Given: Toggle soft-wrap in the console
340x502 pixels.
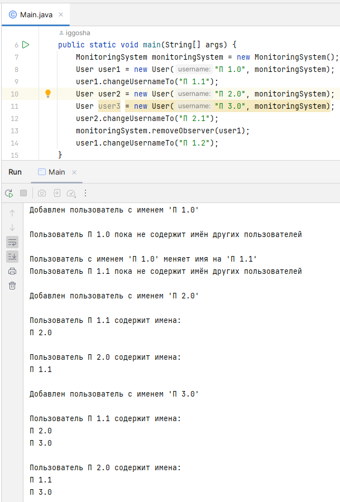Looking at the screenshot, I should [x=12, y=242].
